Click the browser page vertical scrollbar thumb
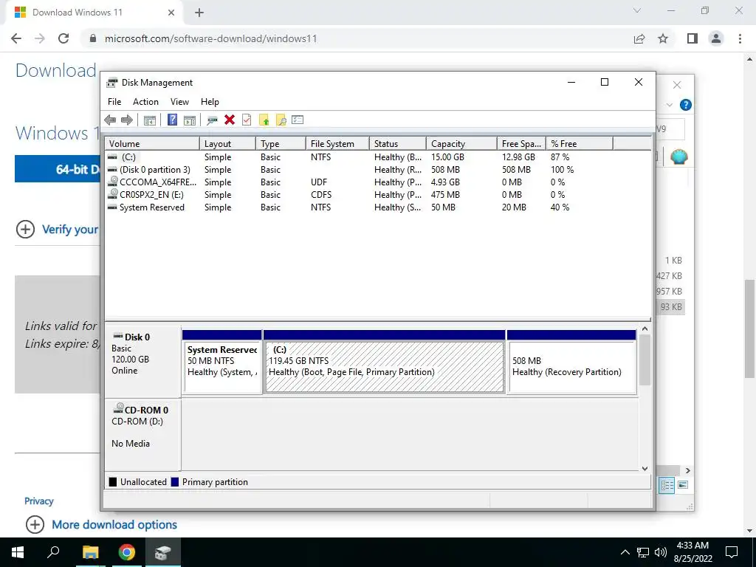This screenshot has width=756, height=567. (750, 329)
